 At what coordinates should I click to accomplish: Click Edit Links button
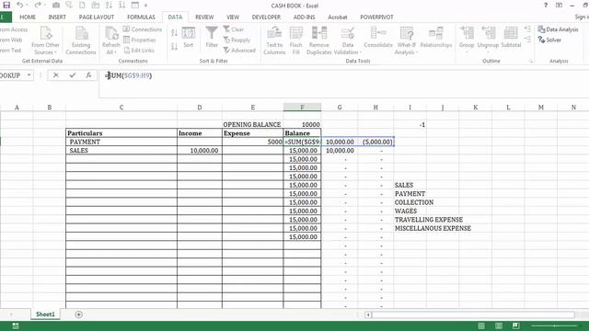coord(139,51)
